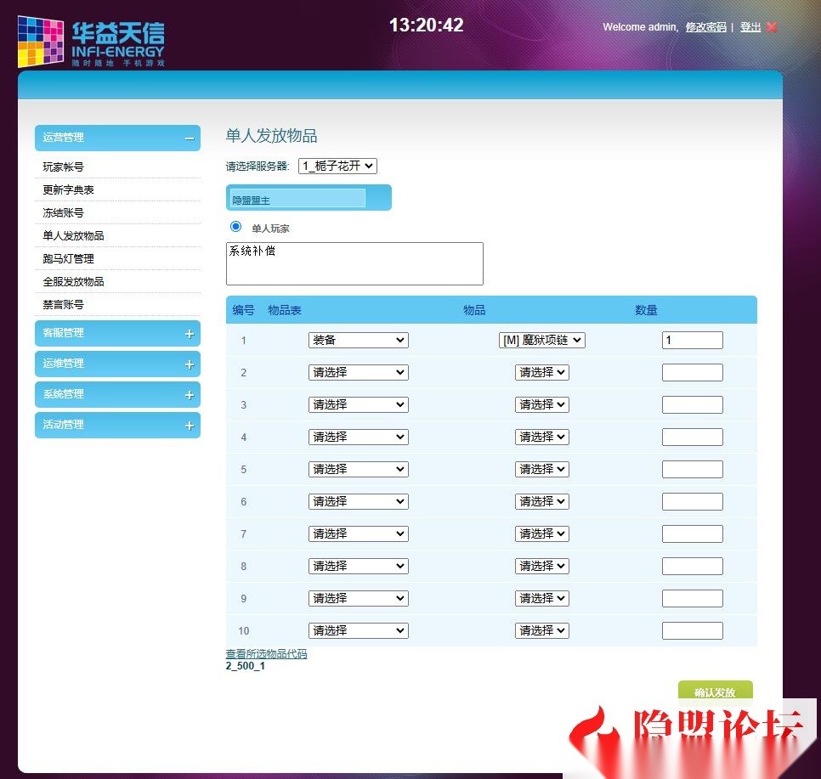Click the row 2 quantity field
The width and height of the screenshot is (821, 779).
pos(692,372)
